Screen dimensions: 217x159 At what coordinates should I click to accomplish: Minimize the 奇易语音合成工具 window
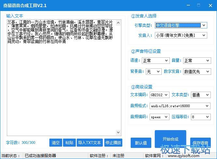198,5
